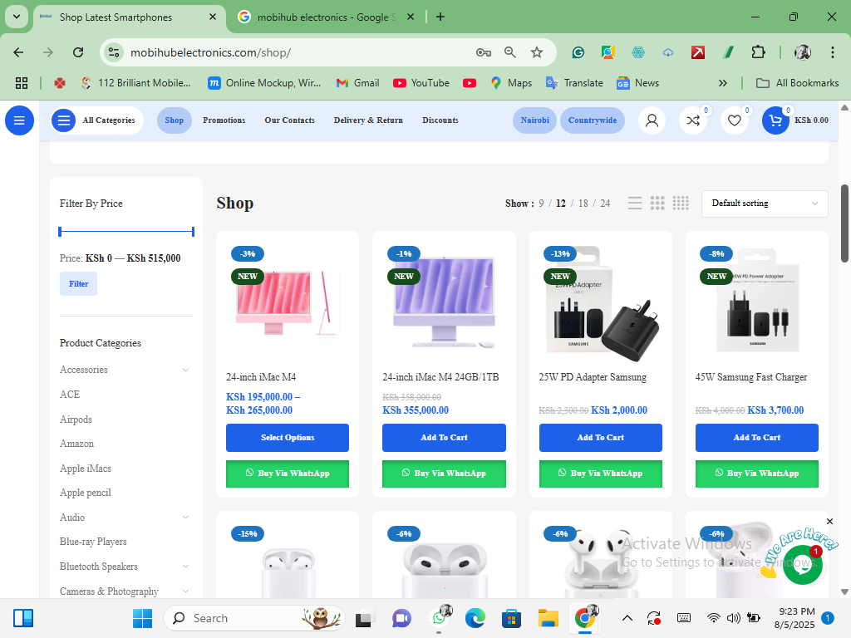Image resolution: width=851 pixels, height=638 pixels.
Task: Open the 45W Samsung Fast Charger thumbnail
Action: point(756,301)
